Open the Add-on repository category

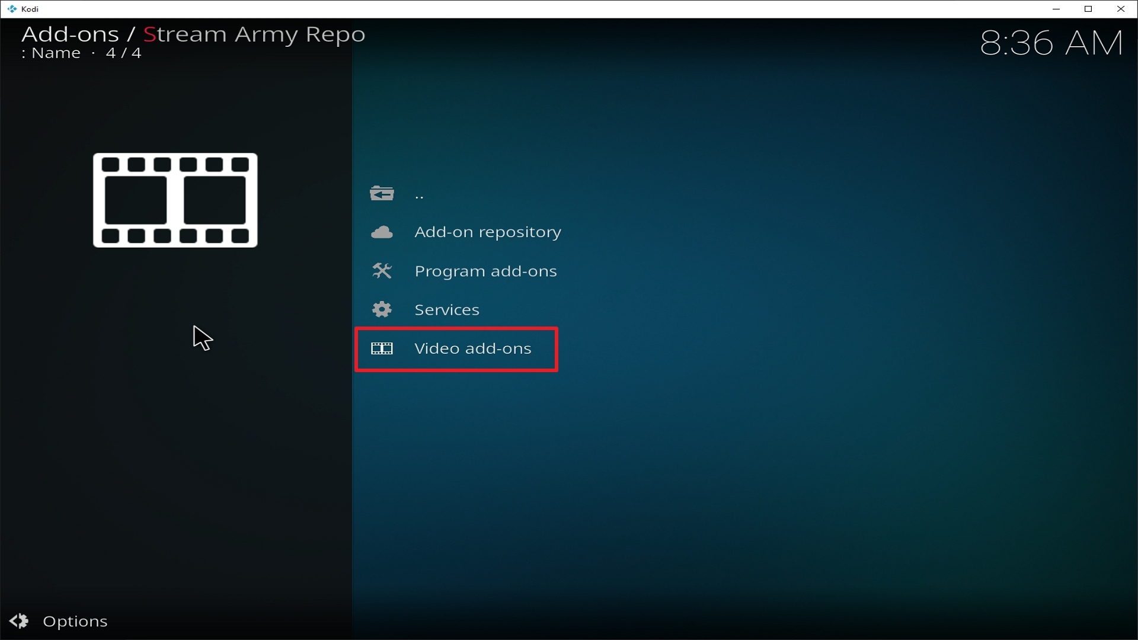[488, 232]
